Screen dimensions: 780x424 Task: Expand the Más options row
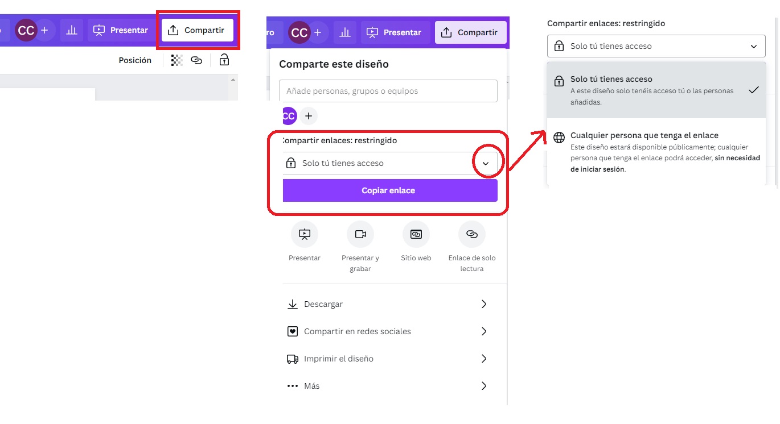(388, 386)
